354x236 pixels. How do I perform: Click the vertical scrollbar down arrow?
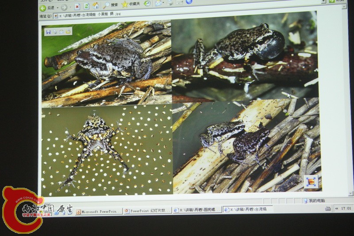(350, 193)
